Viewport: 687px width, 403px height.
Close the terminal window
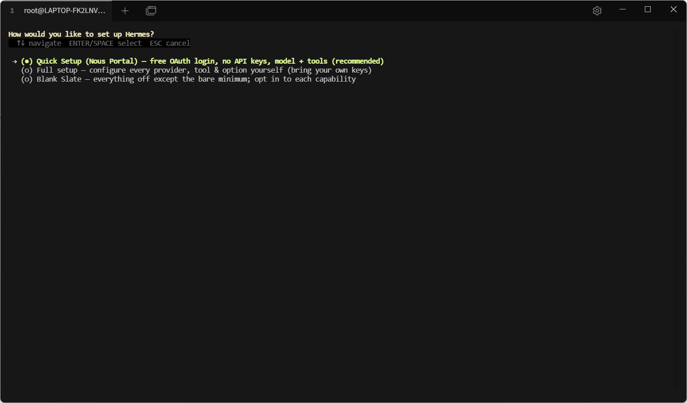pyautogui.click(x=674, y=9)
